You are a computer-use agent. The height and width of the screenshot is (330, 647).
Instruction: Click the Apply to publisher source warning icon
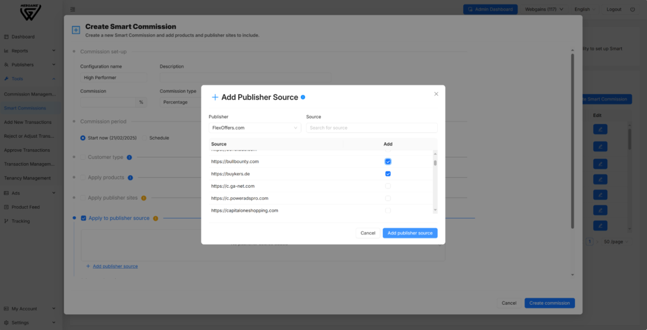pos(155,219)
